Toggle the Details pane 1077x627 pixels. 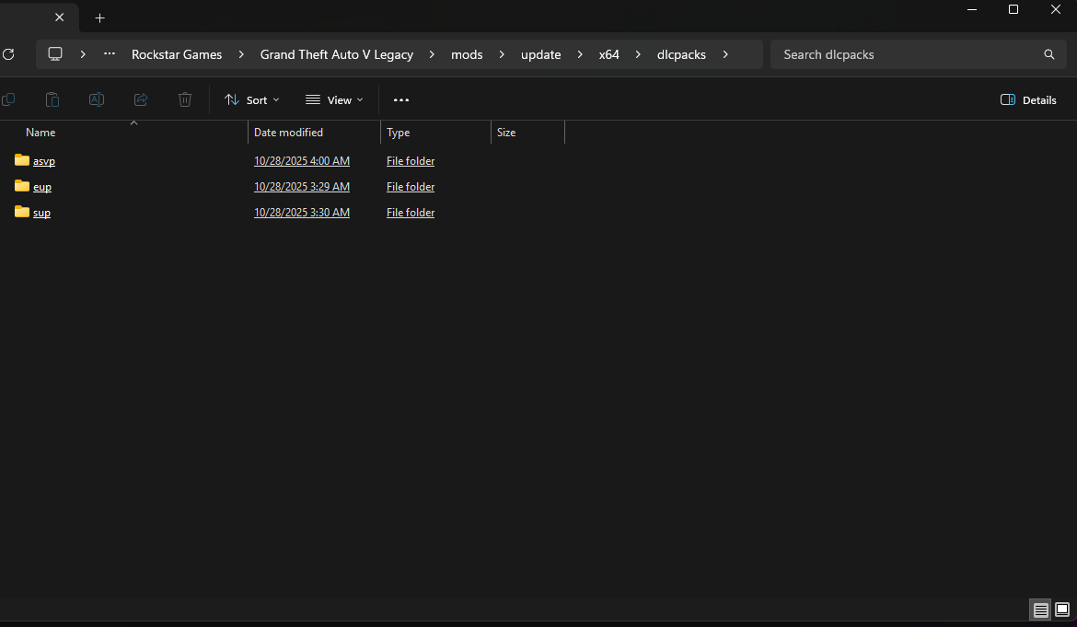(1028, 100)
